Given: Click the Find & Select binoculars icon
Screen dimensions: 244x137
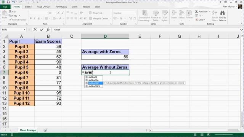Looking at the screenshot, I should pyautogui.click(x=223, y=13).
